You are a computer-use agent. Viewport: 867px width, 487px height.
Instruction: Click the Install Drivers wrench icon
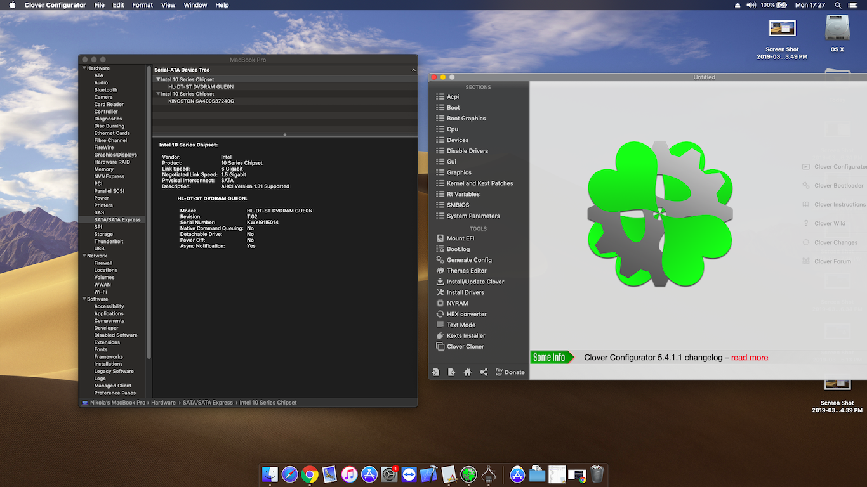pyautogui.click(x=440, y=292)
